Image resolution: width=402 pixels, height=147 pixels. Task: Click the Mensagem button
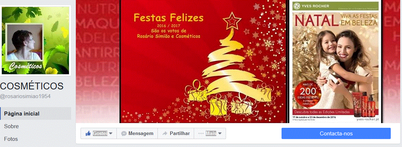tap(137, 134)
